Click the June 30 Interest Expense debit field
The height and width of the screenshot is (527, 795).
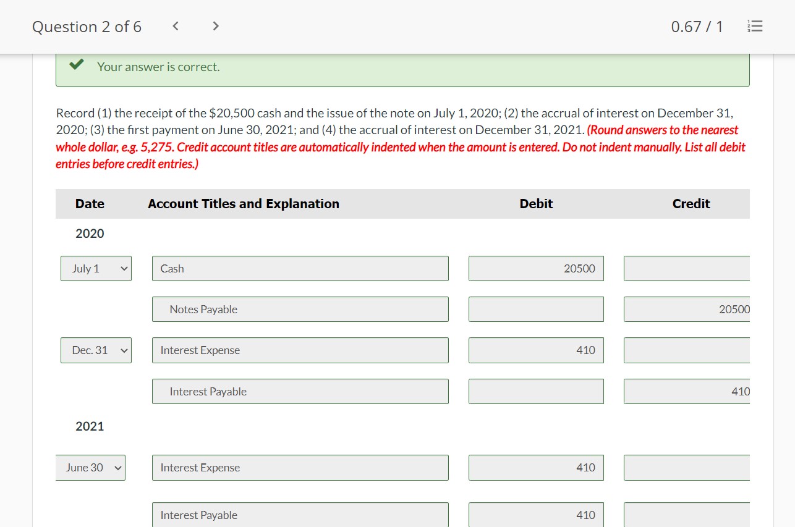click(x=536, y=468)
